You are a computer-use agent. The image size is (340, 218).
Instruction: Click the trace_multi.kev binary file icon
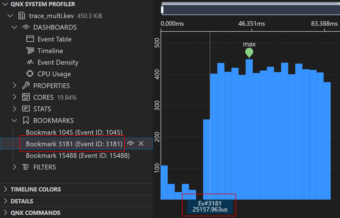point(21,16)
